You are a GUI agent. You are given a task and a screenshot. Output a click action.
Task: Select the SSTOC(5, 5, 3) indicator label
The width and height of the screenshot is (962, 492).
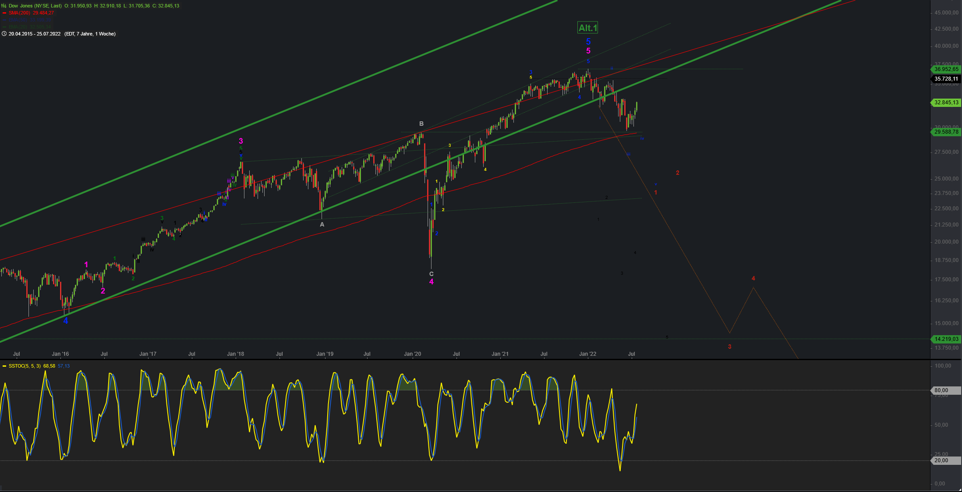pos(25,366)
